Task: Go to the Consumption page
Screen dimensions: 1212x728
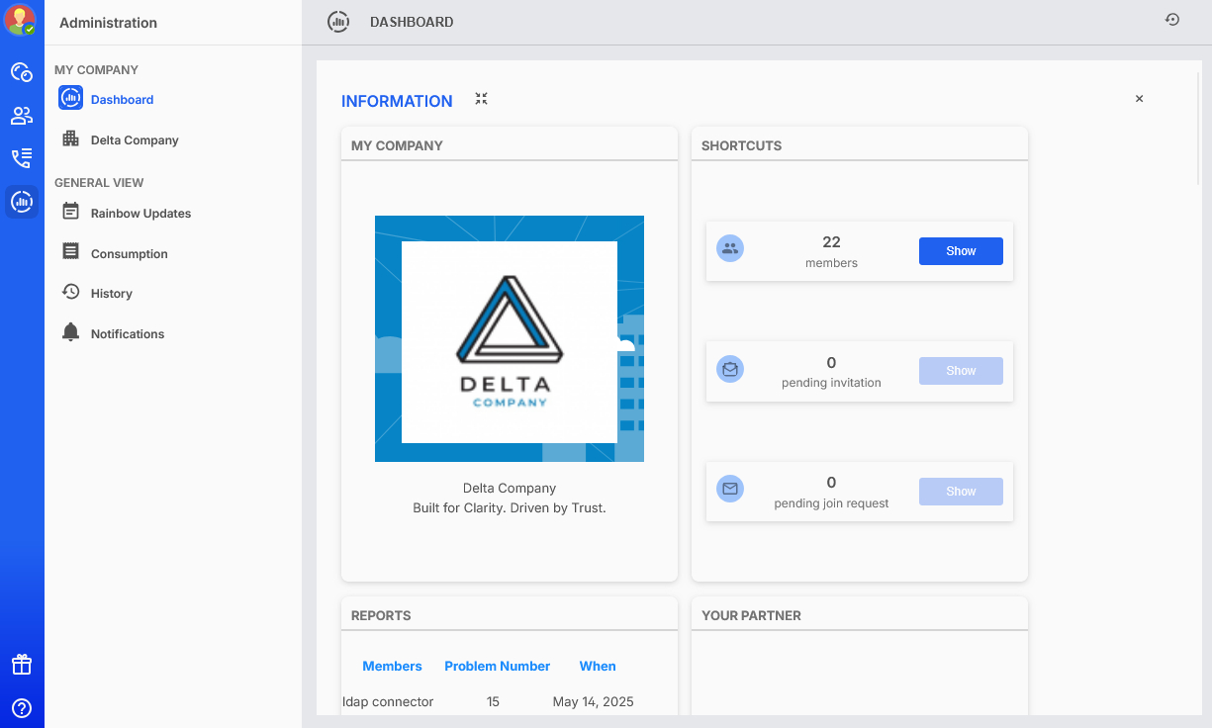Action: point(129,254)
